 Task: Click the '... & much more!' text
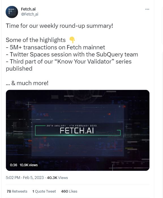click(x=27, y=83)
